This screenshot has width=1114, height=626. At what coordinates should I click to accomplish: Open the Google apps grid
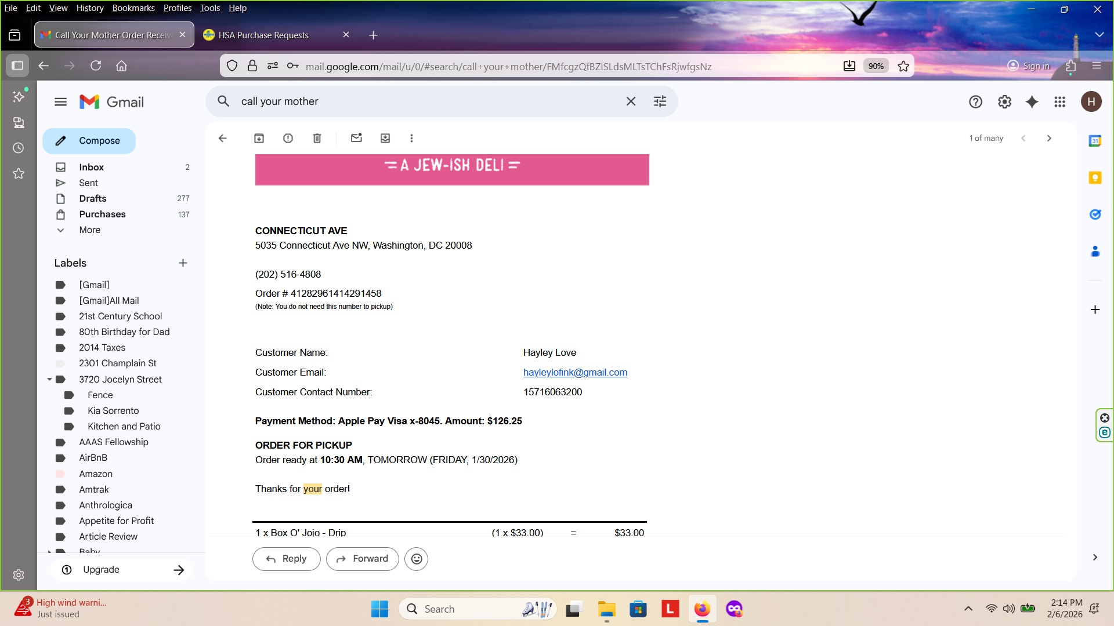coord(1059,102)
